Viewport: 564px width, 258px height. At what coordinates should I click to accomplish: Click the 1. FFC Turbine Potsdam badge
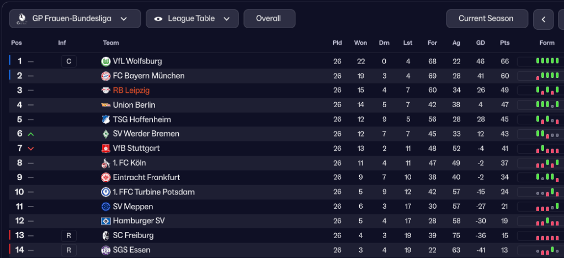[x=106, y=192]
